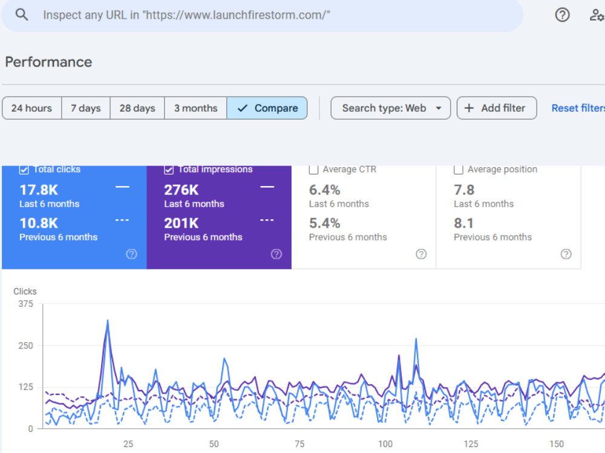Uncheck the Total clicks checkbox
Image resolution: width=605 pixels, height=453 pixels.
[x=24, y=170]
